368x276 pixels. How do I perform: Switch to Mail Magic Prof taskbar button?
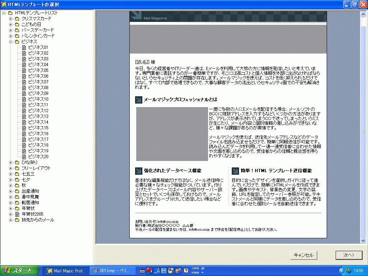(66, 271)
